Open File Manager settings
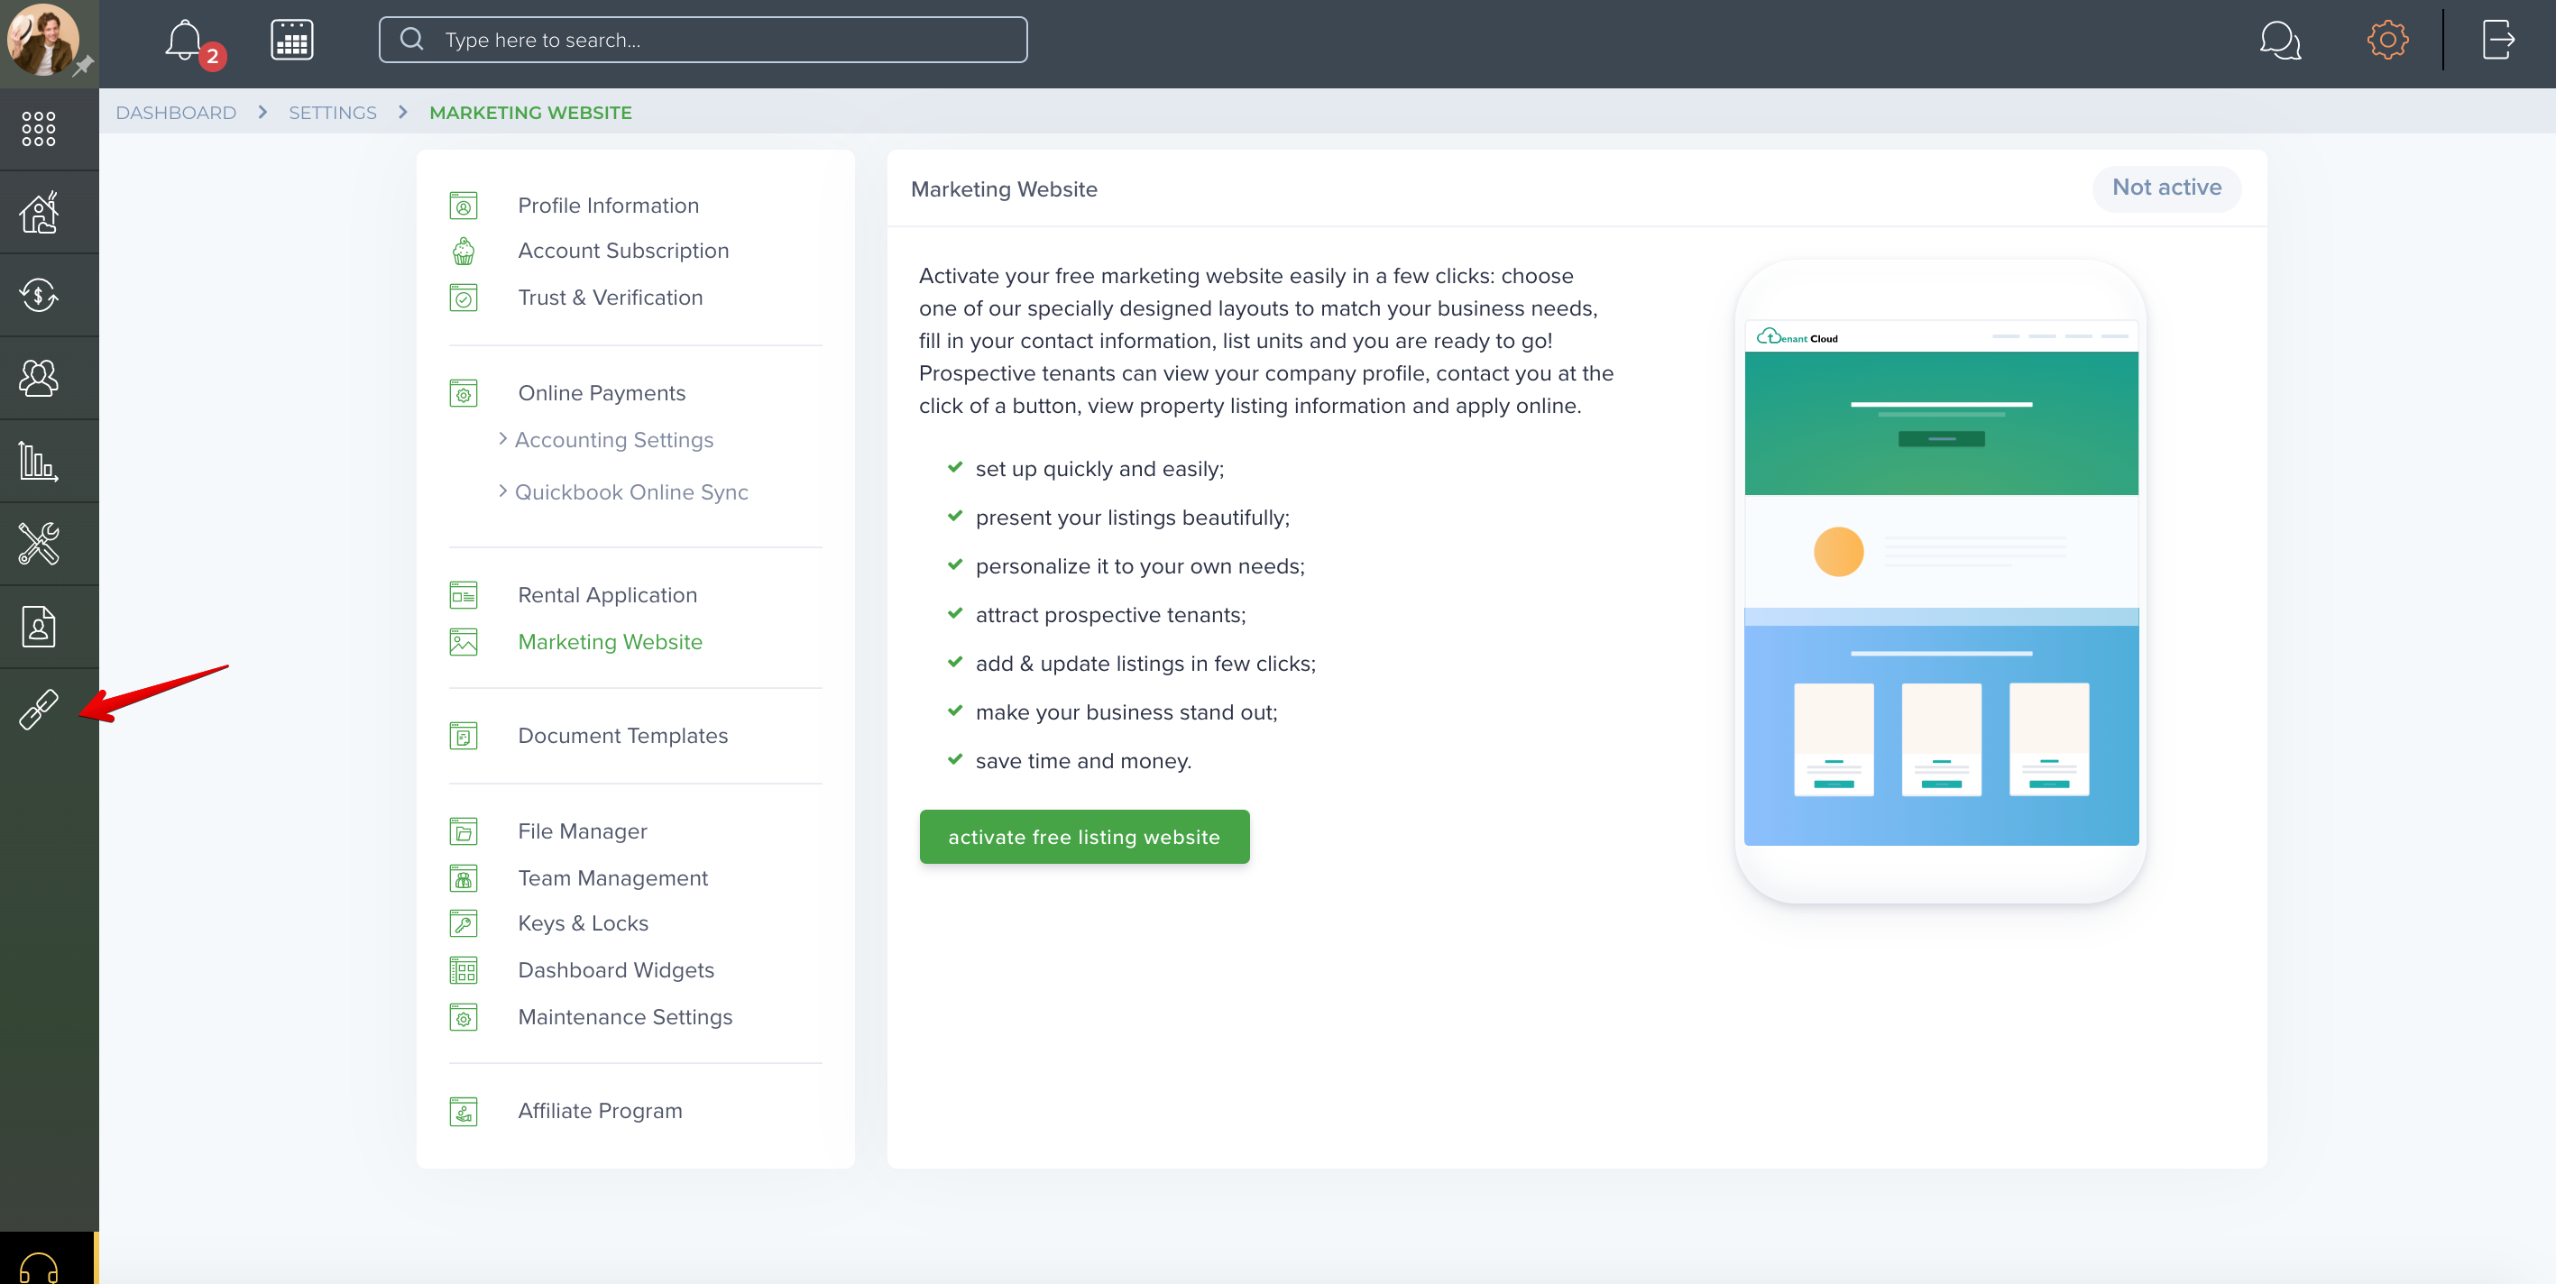2556x1284 pixels. tap(583, 831)
